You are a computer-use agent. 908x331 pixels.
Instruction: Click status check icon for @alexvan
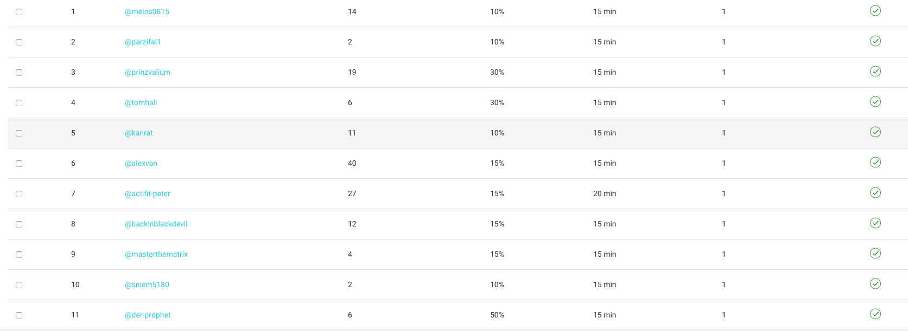[x=875, y=163]
